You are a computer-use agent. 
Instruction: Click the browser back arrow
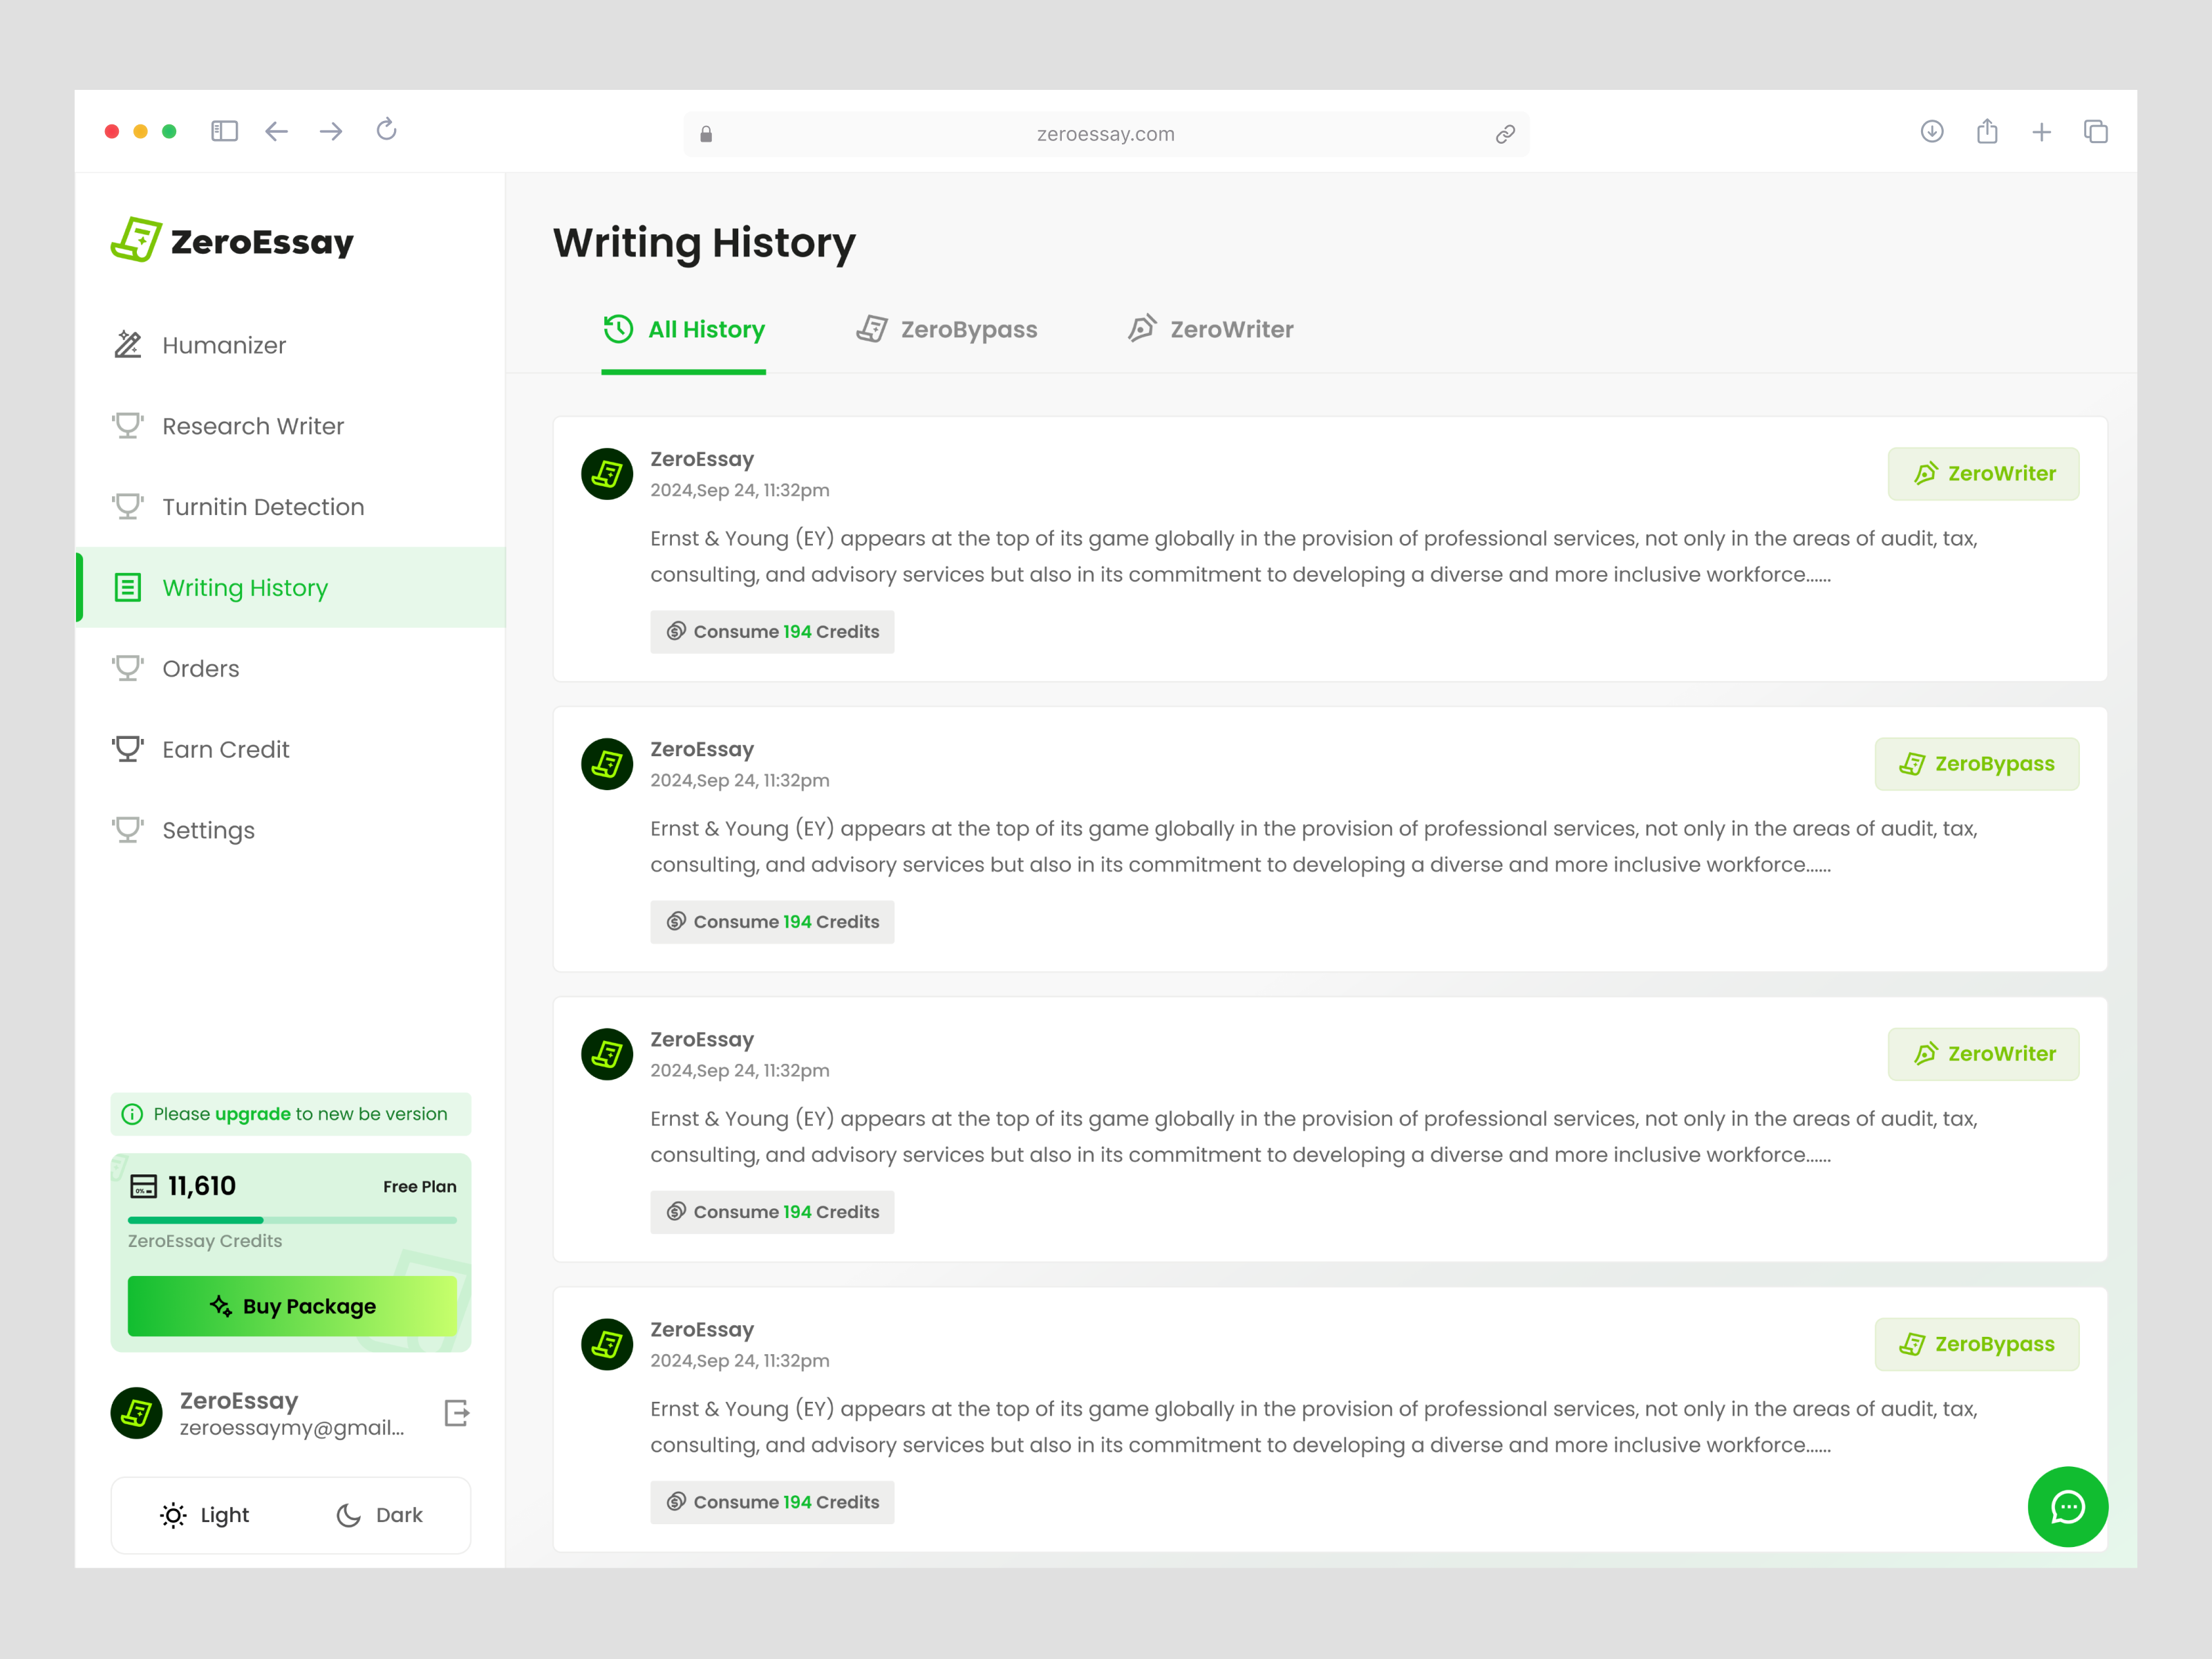277,131
